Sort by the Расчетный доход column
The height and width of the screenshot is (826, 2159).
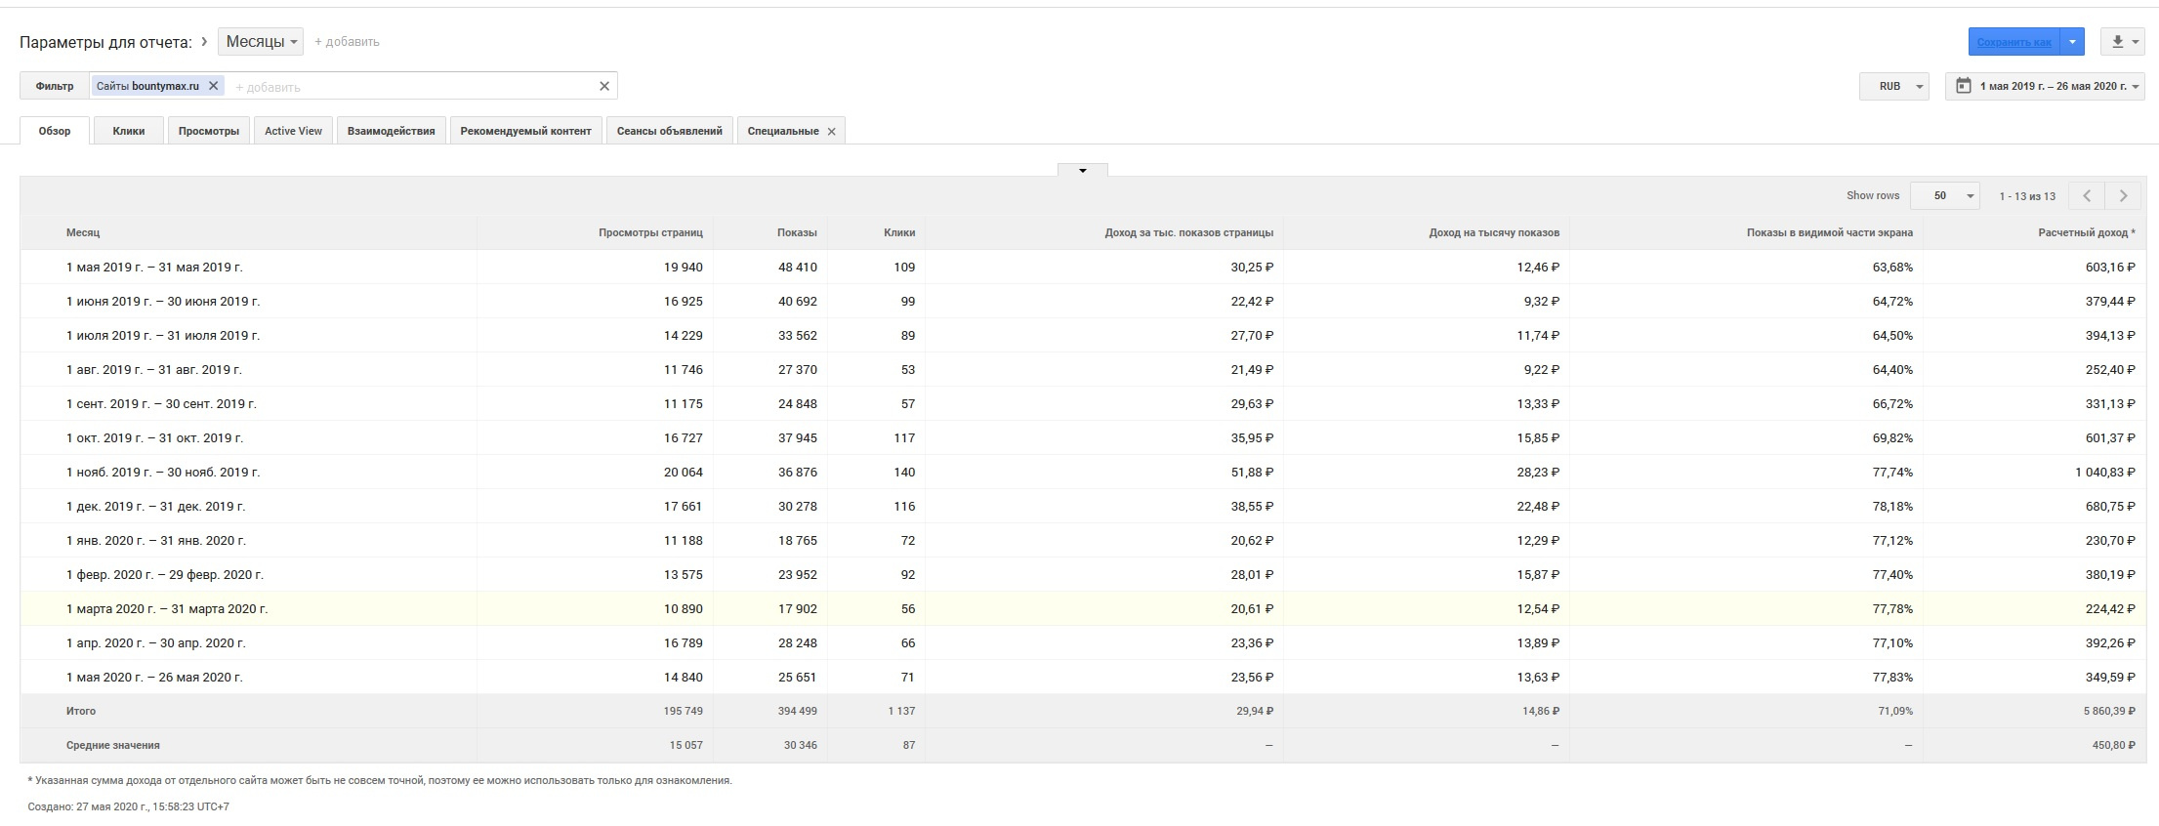[2086, 232]
